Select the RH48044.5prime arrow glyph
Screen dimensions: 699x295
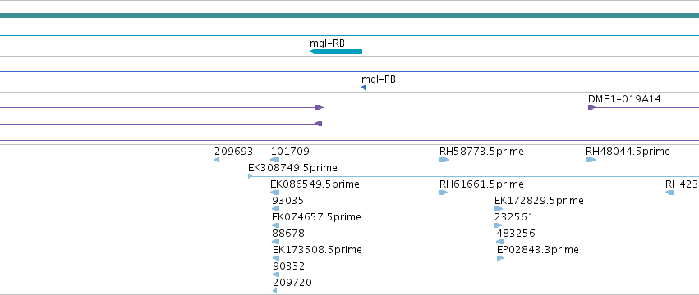pyautogui.click(x=591, y=160)
